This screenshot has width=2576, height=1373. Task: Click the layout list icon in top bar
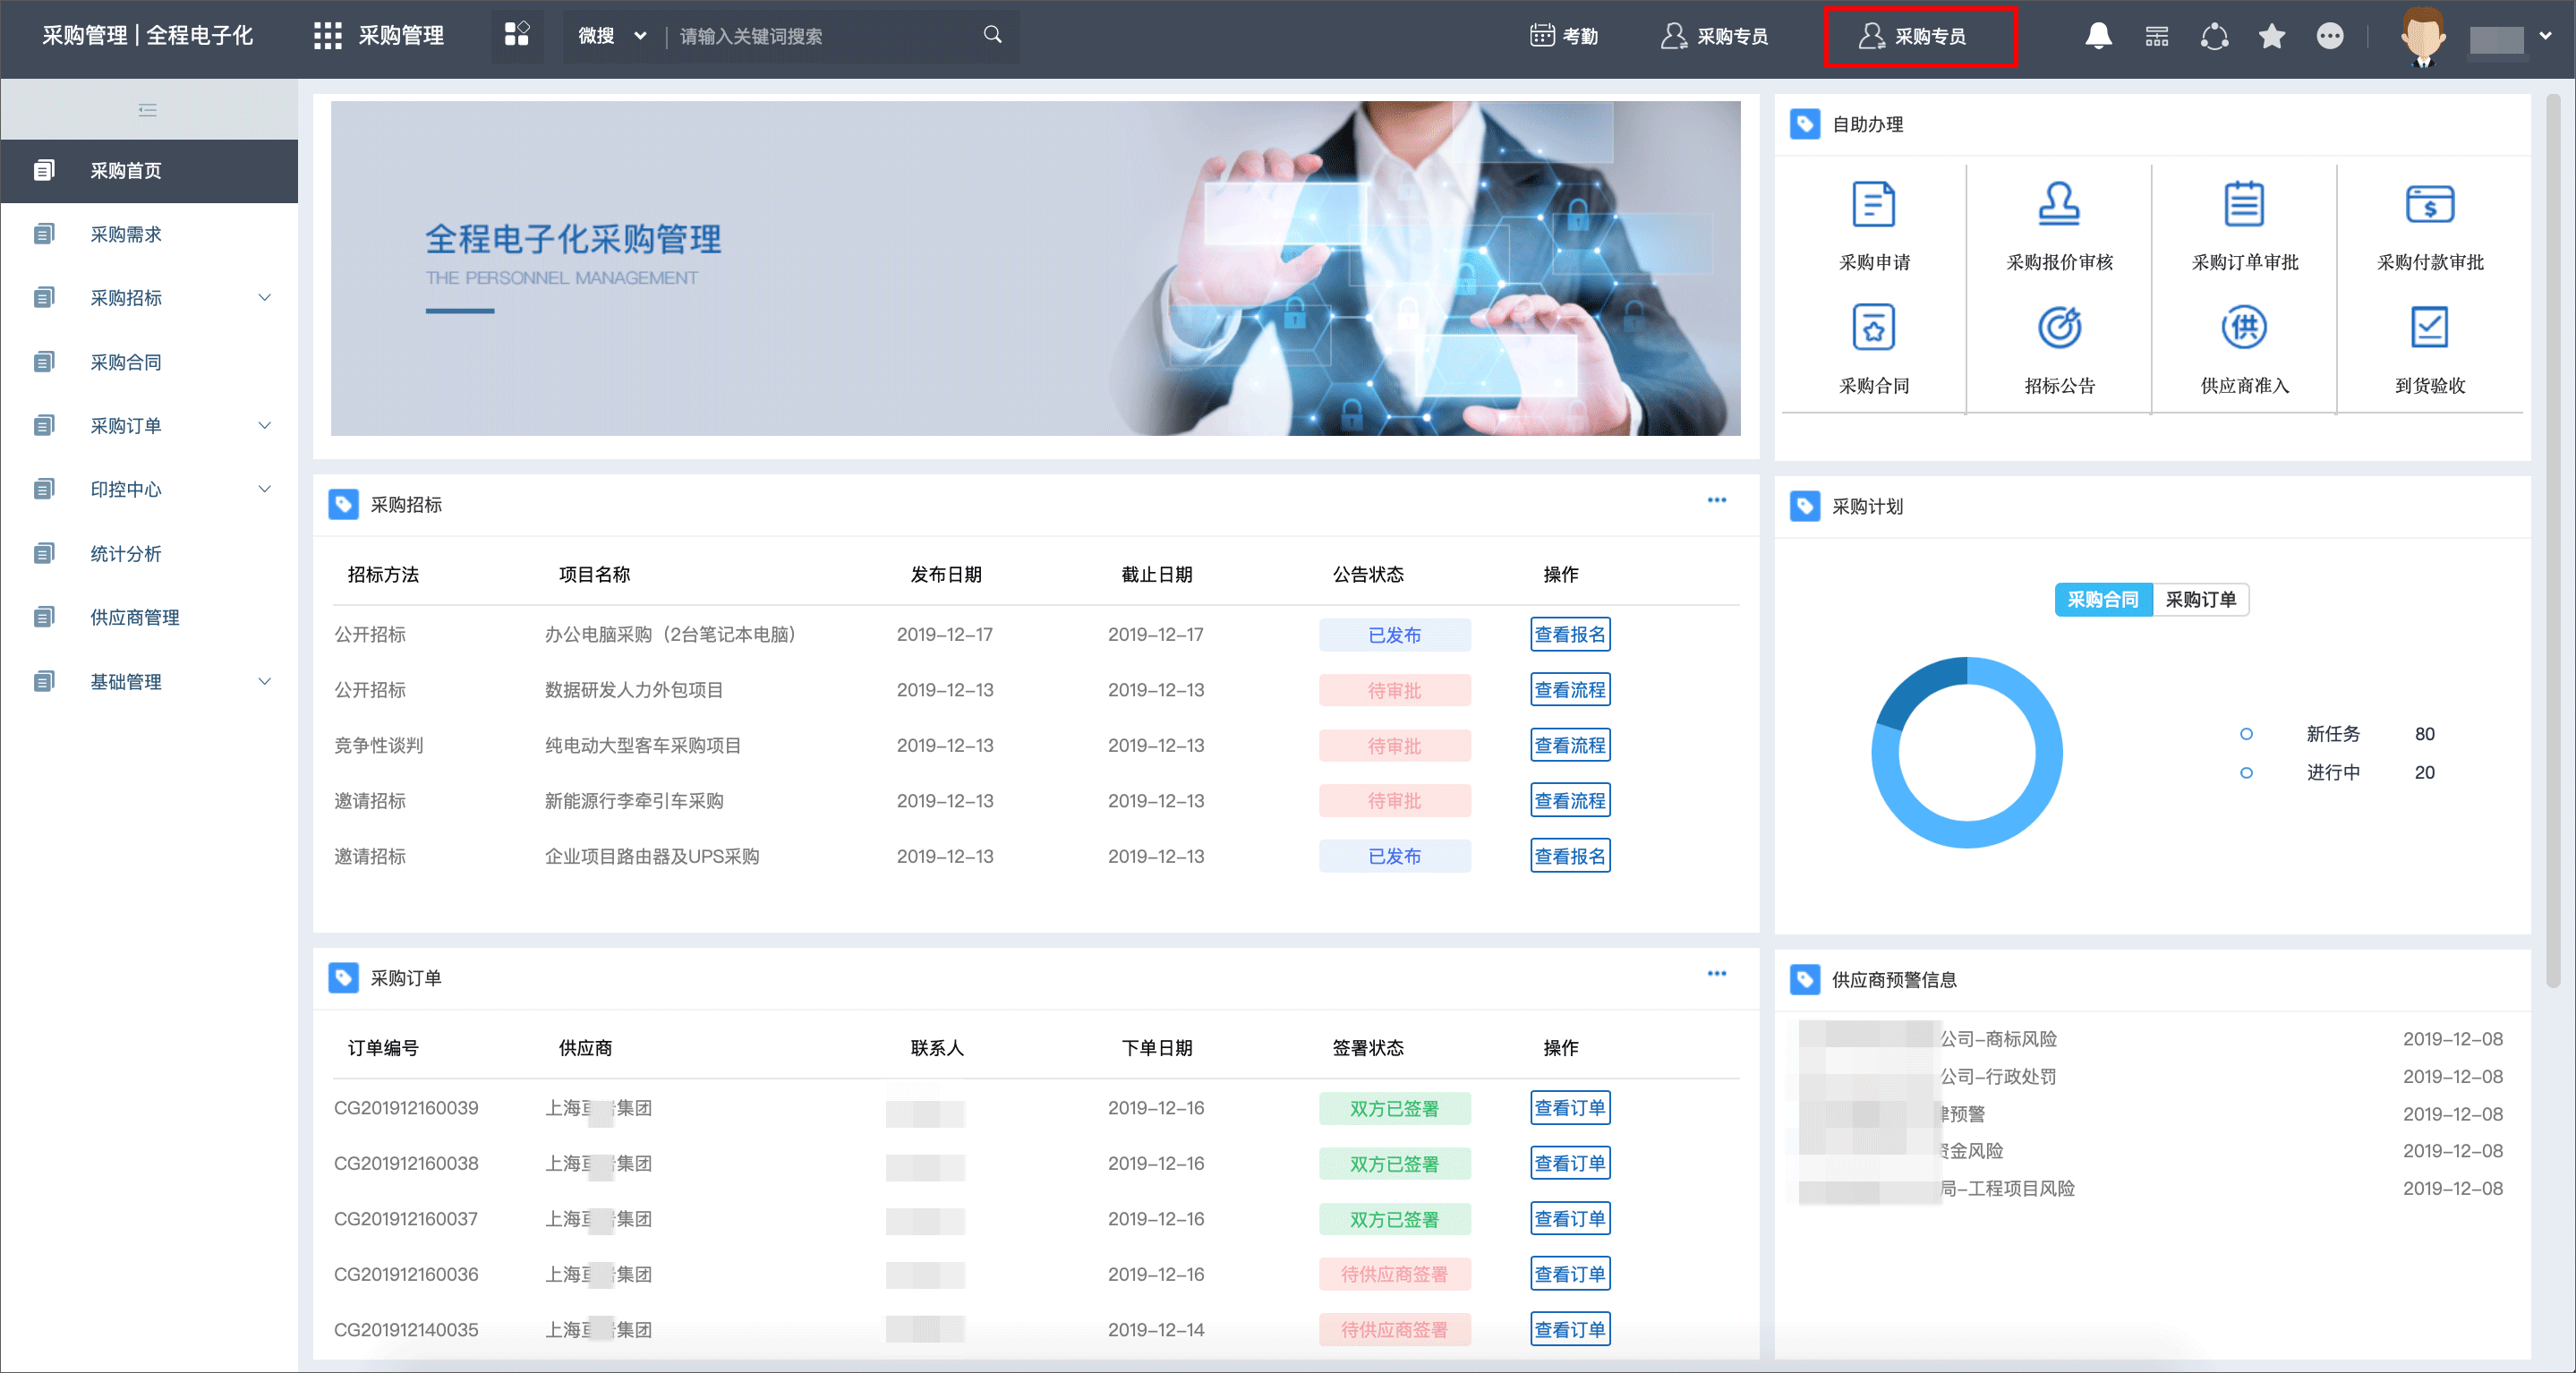2157,37
